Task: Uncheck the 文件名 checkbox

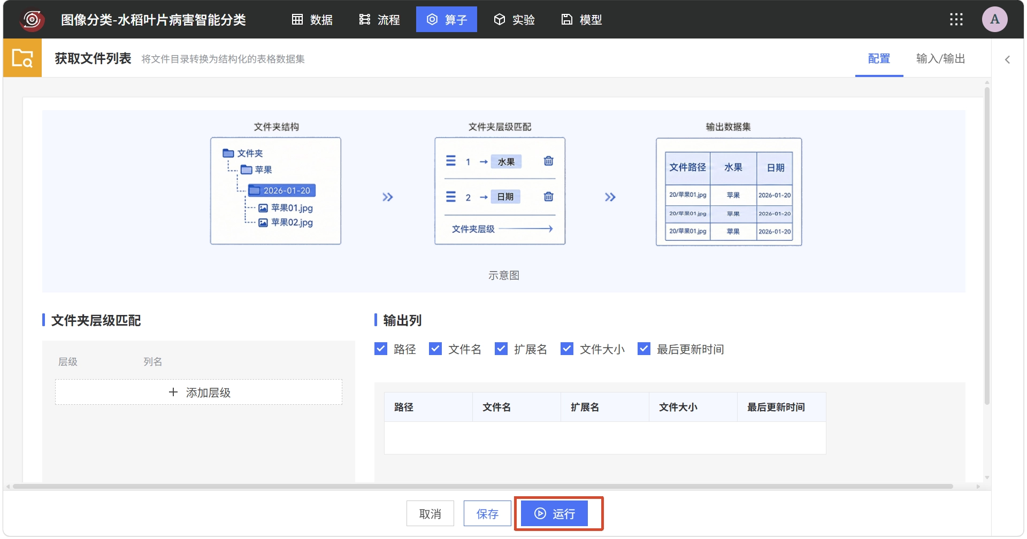Action: pos(435,349)
